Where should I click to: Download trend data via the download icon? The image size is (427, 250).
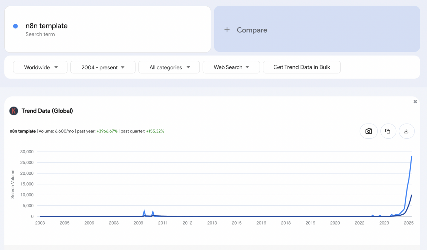pos(407,131)
